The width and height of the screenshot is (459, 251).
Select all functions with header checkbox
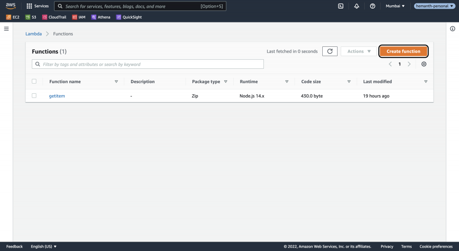coord(34,81)
